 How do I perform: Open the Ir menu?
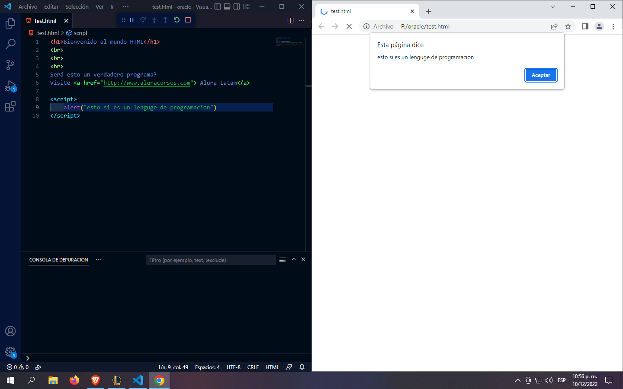(x=112, y=6)
